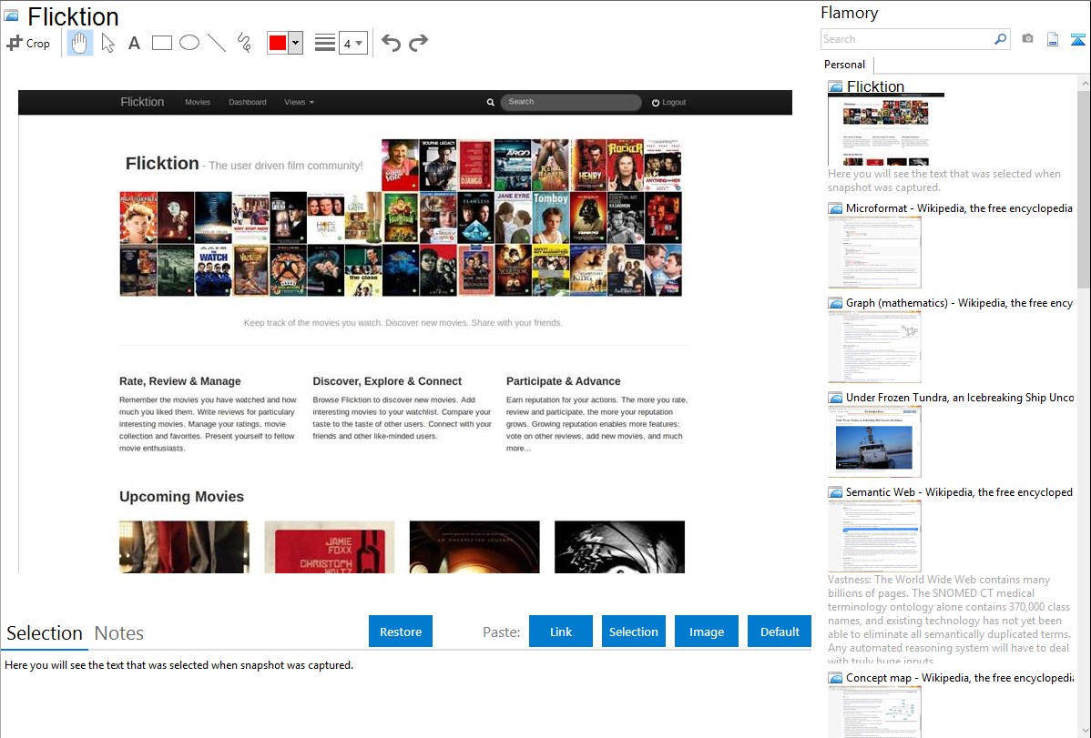Screen dimensions: 1091x738
Task: Open the Personal tab in Flamory
Action: (x=844, y=65)
